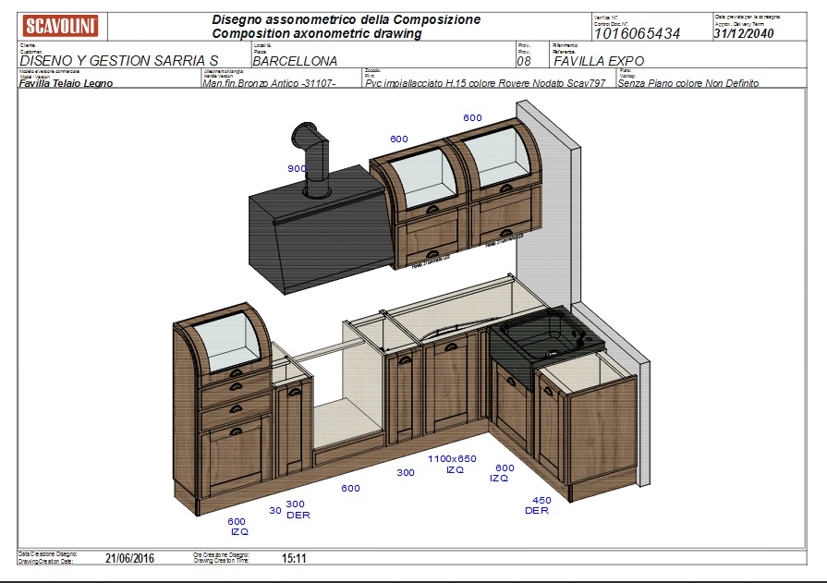Viewport: 827px width, 583px height.
Task: Click the "300 DER" dimension label
Action: [x=298, y=509]
